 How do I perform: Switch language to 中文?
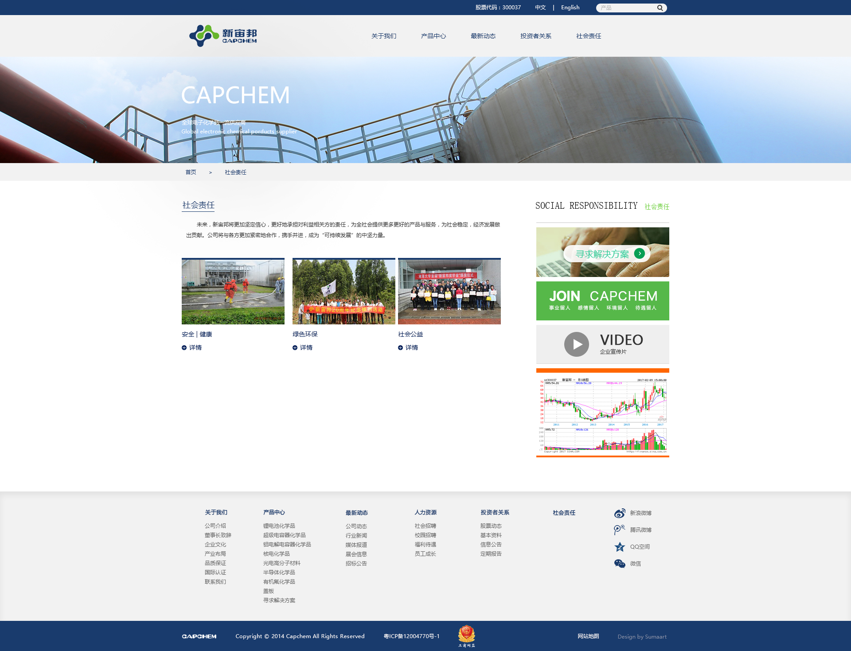tap(540, 8)
